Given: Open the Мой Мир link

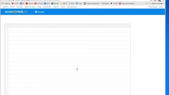Looking at the screenshot, I should pos(19,7).
